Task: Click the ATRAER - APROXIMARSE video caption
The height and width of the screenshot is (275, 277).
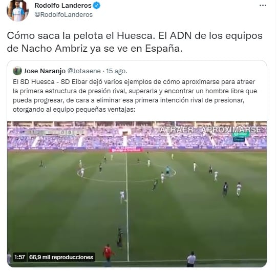Action: pos(210,130)
